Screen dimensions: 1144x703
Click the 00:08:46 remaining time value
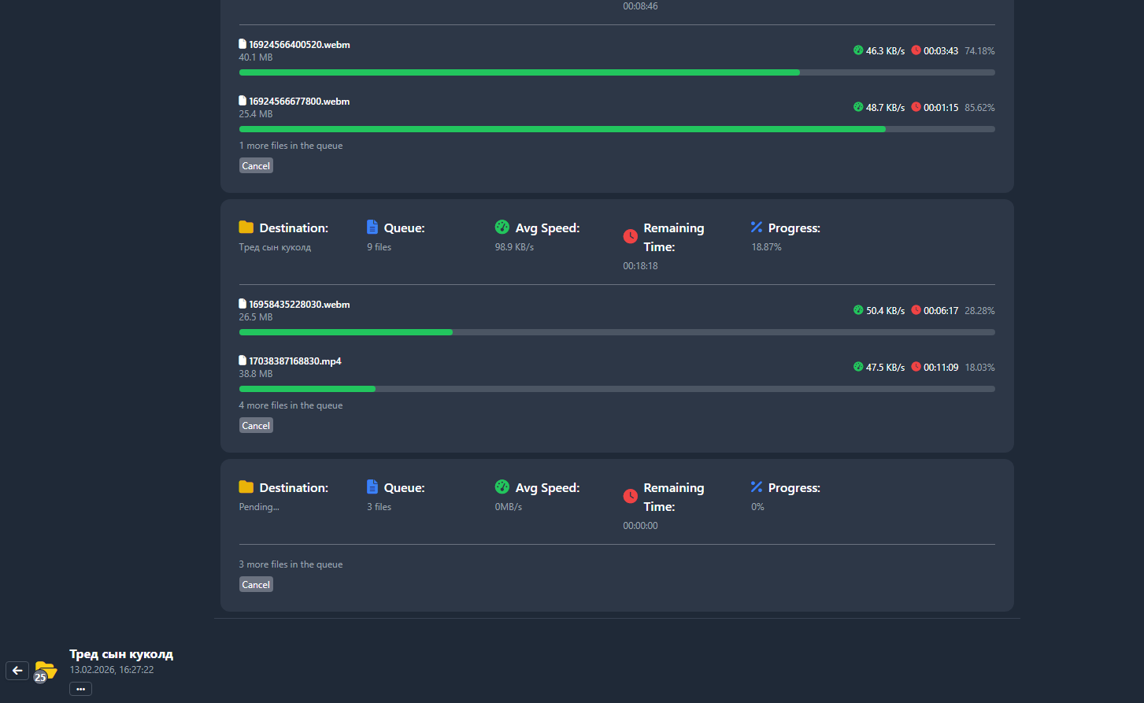(x=640, y=6)
